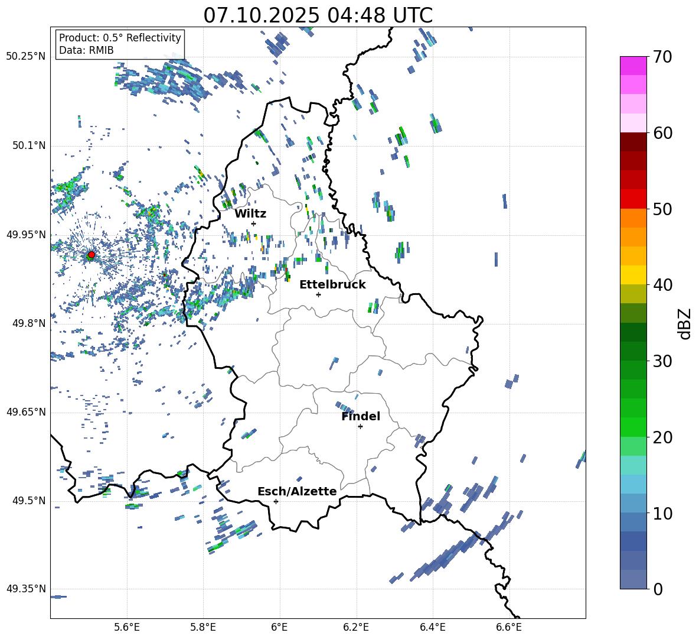Click the Wiltz location cross marker
This screenshot has height=639, width=699.
pos(254,223)
